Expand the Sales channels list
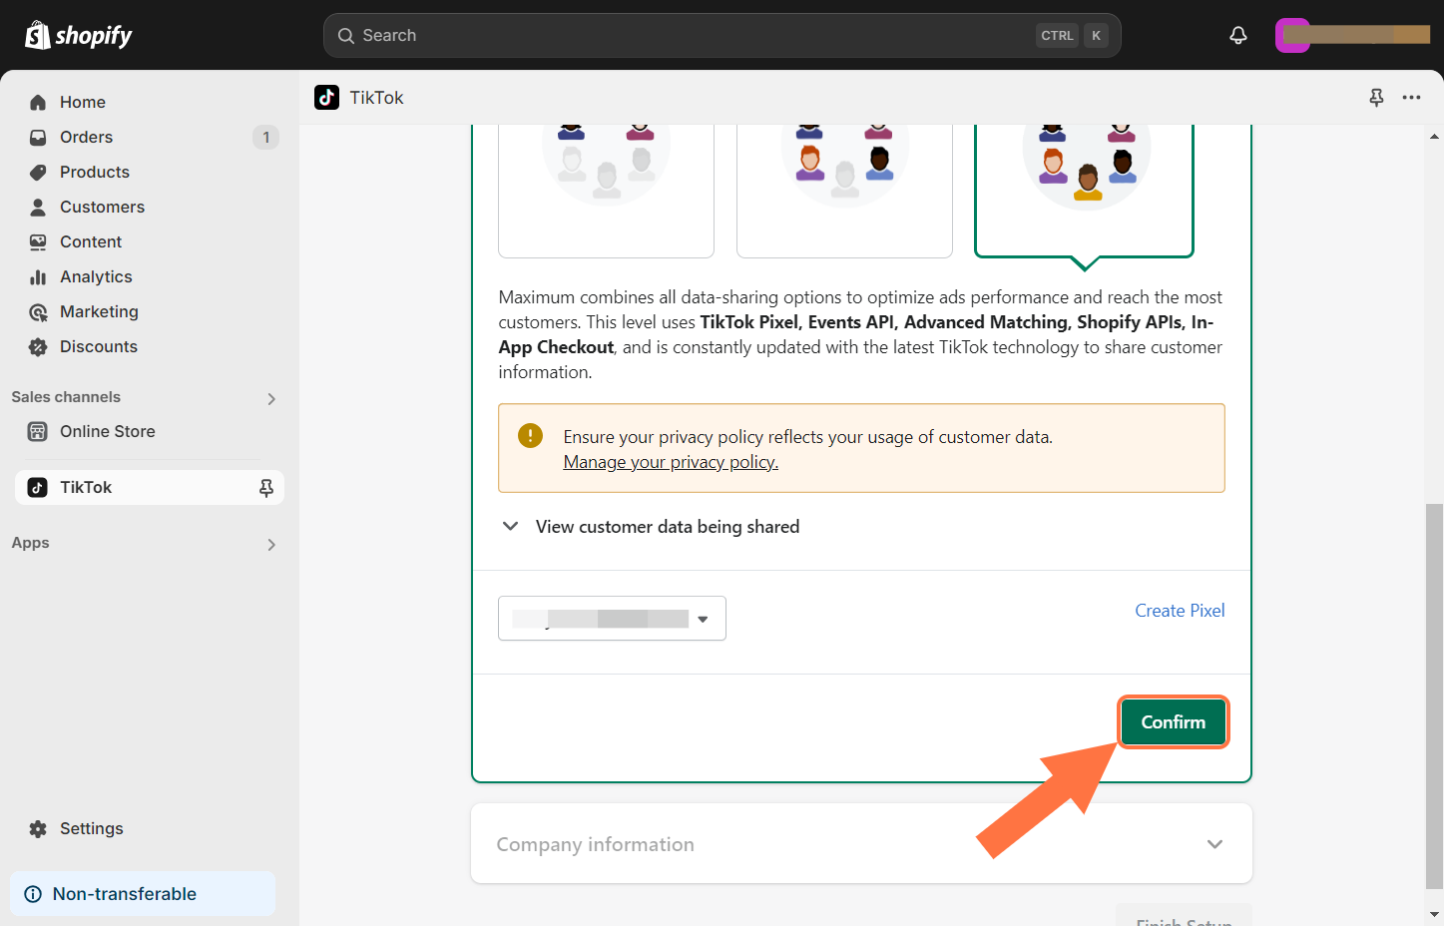 tap(270, 397)
